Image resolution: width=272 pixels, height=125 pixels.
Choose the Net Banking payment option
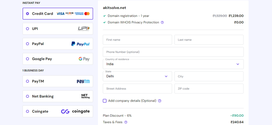pyautogui.click(x=58, y=96)
